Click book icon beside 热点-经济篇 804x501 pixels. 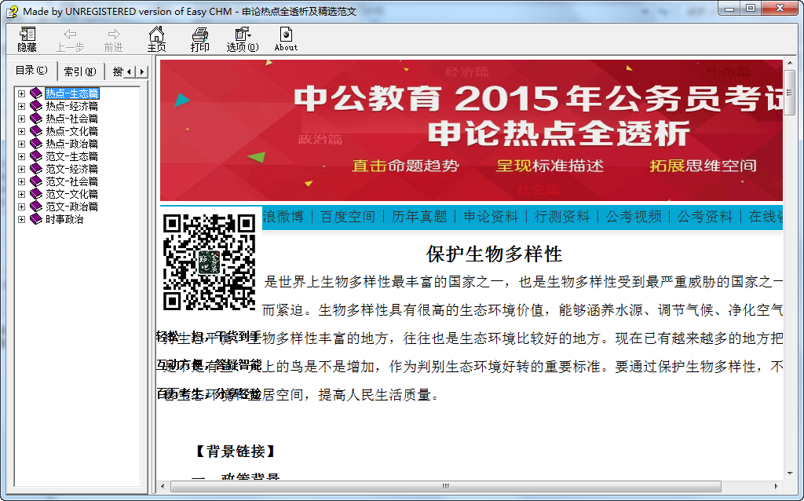(36, 106)
